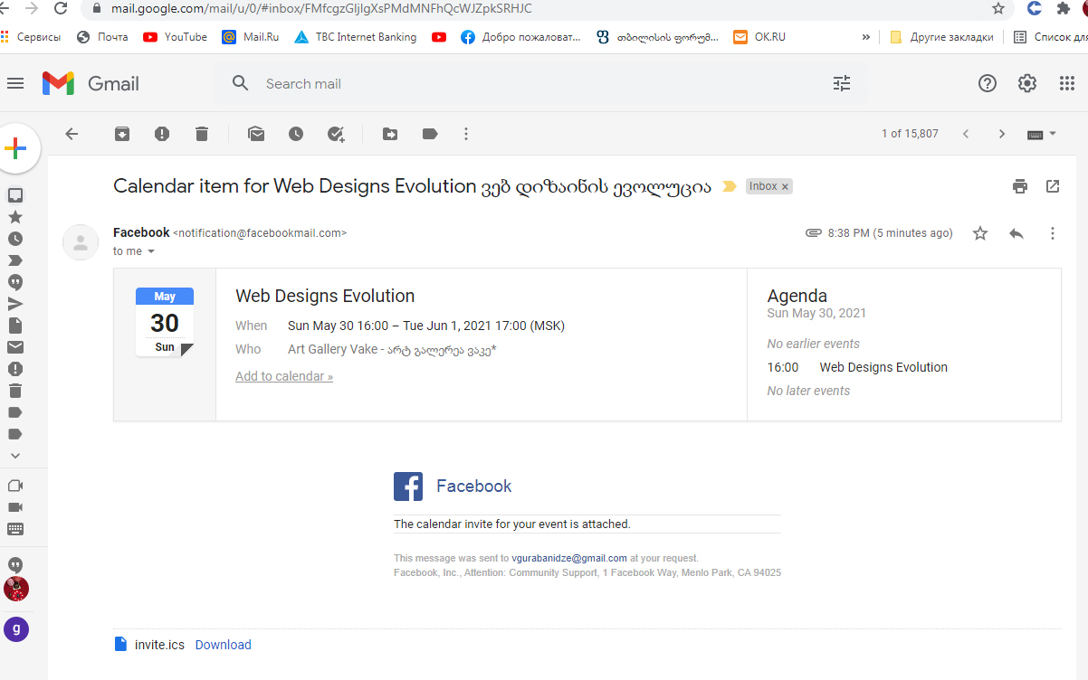The height and width of the screenshot is (680, 1088).
Task: Star the message from Facebook
Action: coord(980,233)
